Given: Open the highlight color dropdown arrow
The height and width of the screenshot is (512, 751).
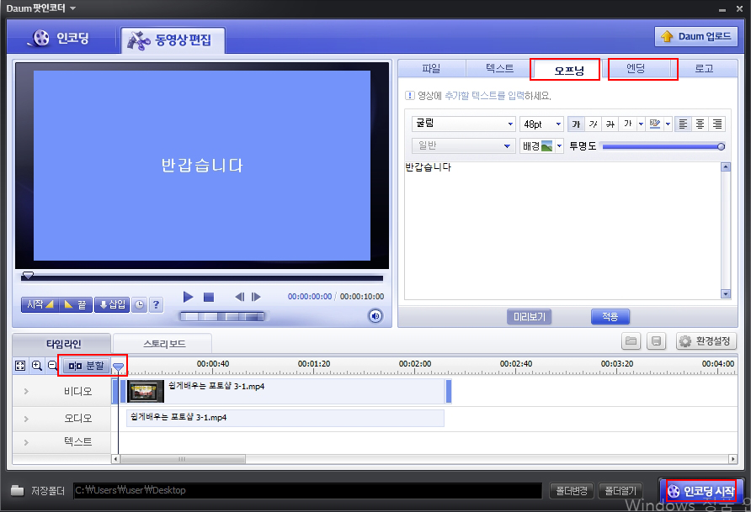Looking at the screenshot, I should 668,124.
